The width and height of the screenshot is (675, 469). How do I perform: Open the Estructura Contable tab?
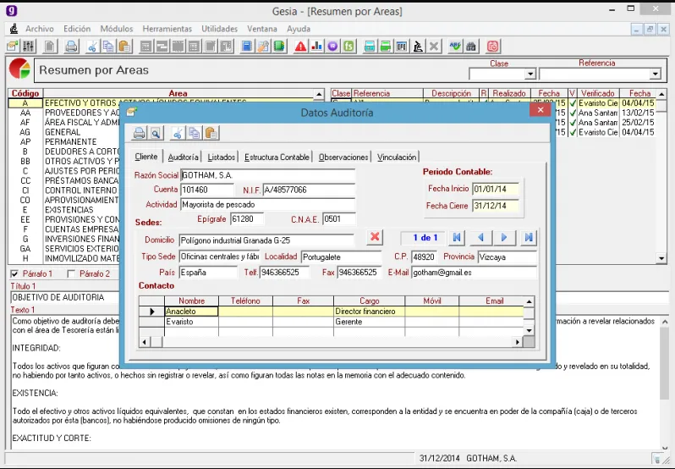coord(277,157)
